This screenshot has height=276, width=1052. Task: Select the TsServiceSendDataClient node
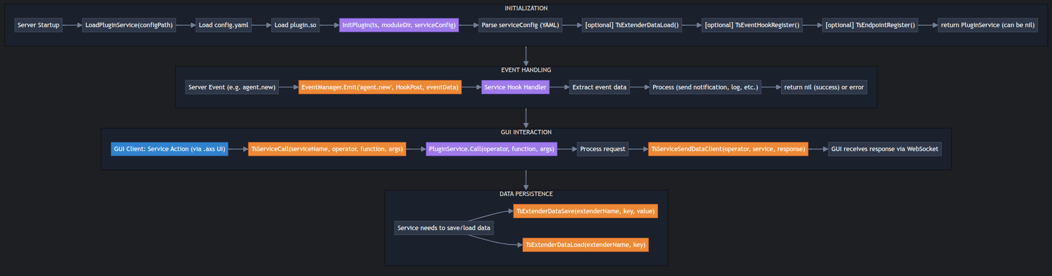[x=728, y=149]
